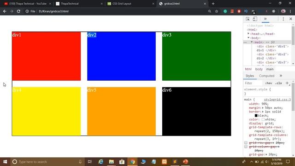
Task: Click browser forward arrow
Action: coord(12,11)
